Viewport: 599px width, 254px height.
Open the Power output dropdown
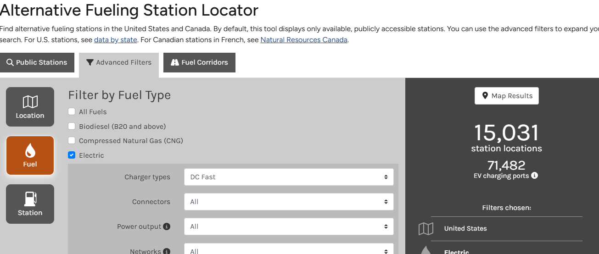pos(289,226)
